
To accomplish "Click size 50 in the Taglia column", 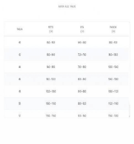I will pyautogui.click(x=20, y=103).
